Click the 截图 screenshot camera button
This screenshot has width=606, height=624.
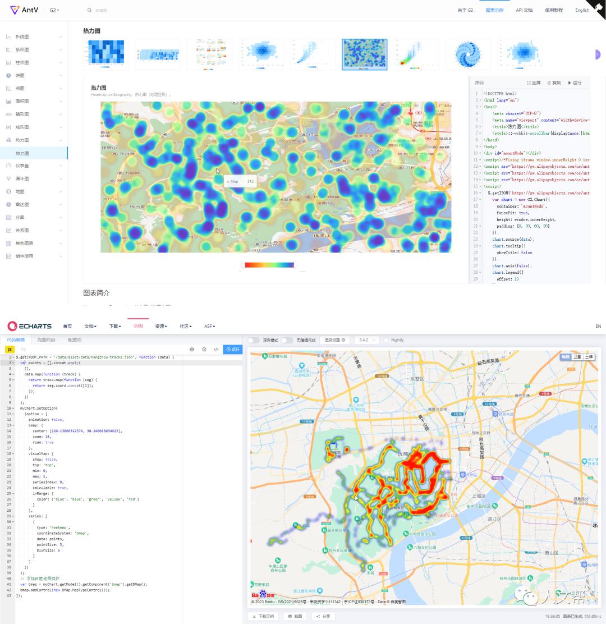295,616
